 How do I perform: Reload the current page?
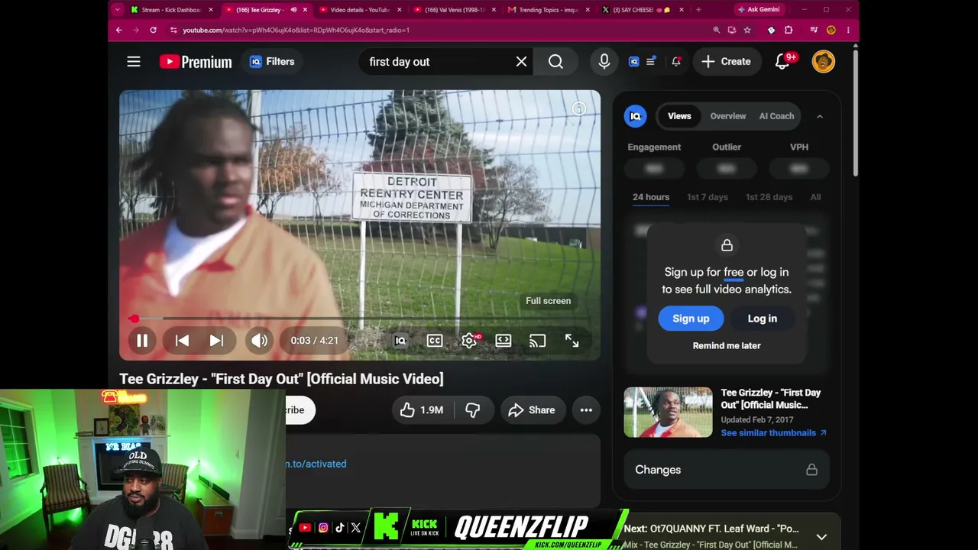(x=153, y=30)
